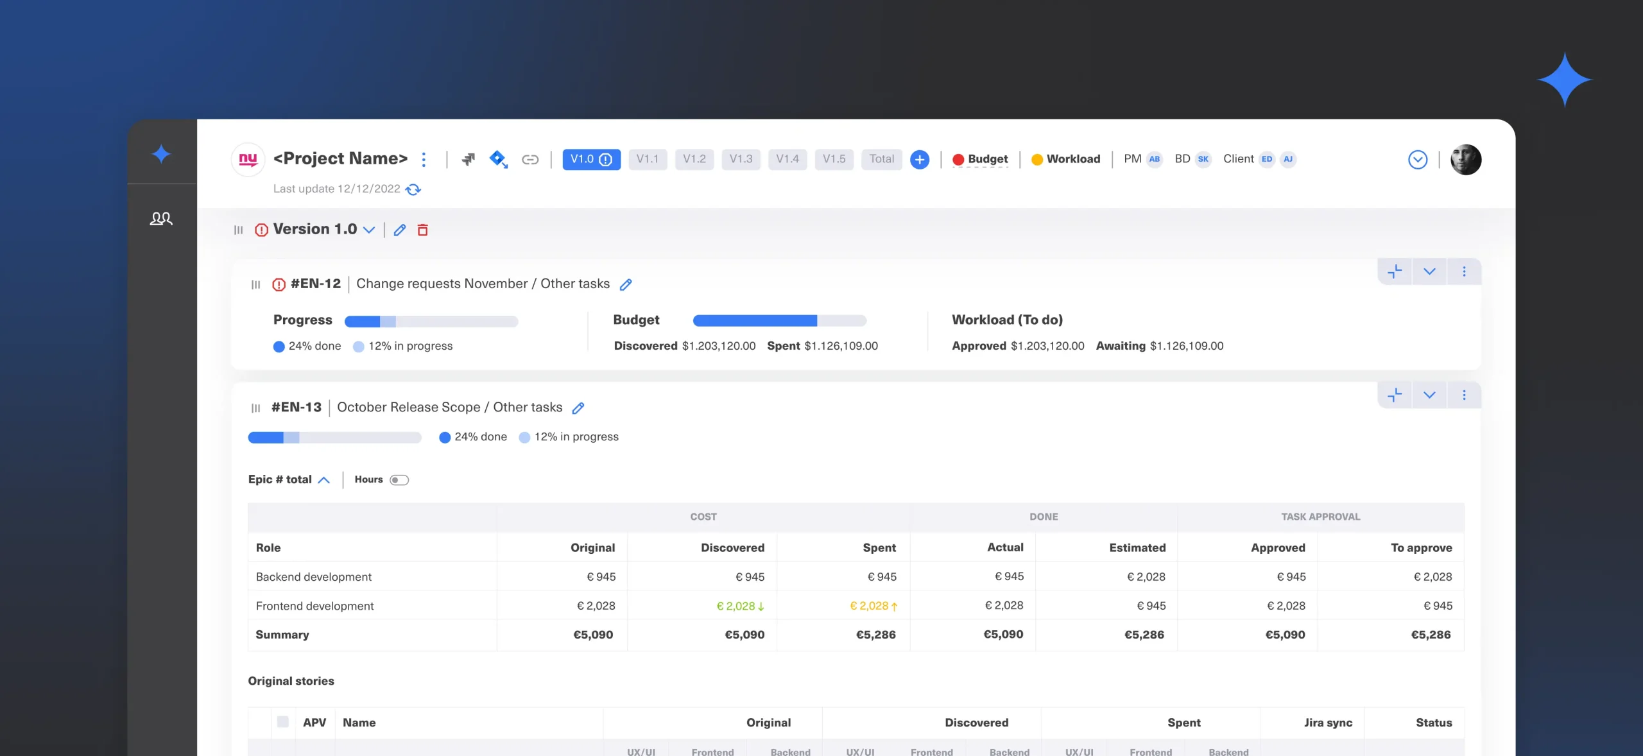The width and height of the screenshot is (1643, 756).
Task: Expand the Version 1.0 dropdown chevron
Action: click(369, 230)
